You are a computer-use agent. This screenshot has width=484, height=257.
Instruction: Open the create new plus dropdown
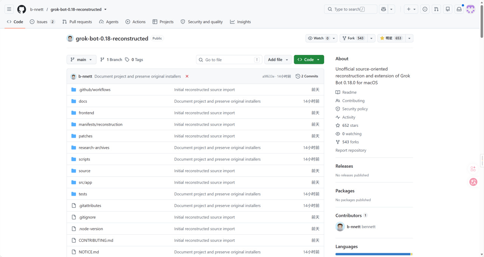[411, 9]
